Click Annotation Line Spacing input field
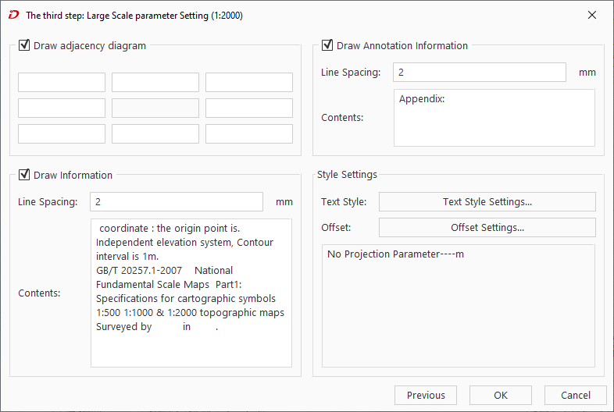The width and height of the screenshot is (614, 412). (480, 73)
